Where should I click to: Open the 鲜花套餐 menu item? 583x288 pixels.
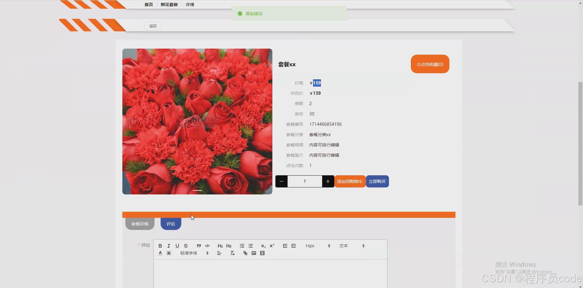(x=169, y=5)
